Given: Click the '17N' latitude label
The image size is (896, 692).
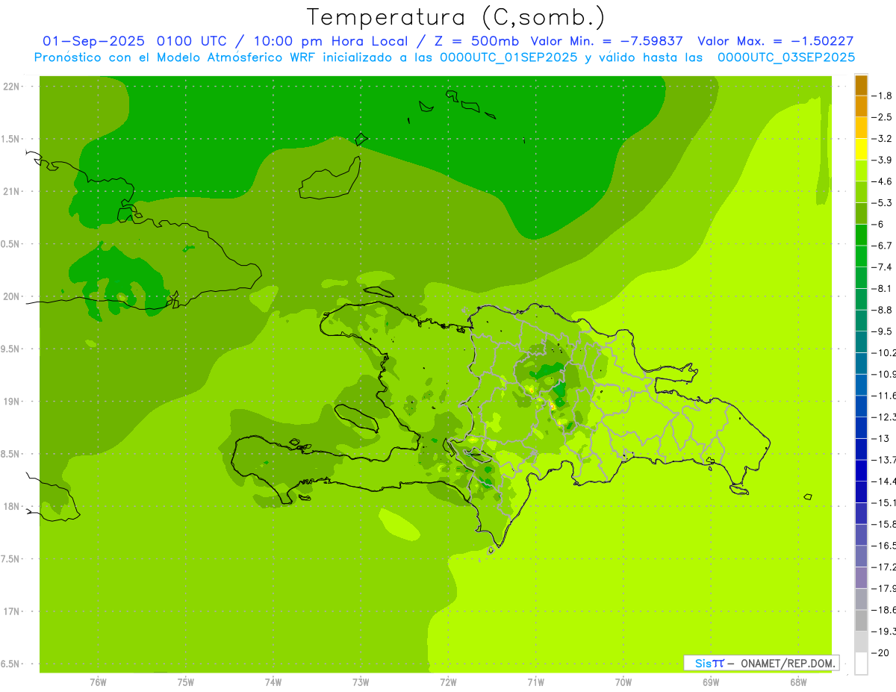Looking at the screenshot, I should point(12,611).
